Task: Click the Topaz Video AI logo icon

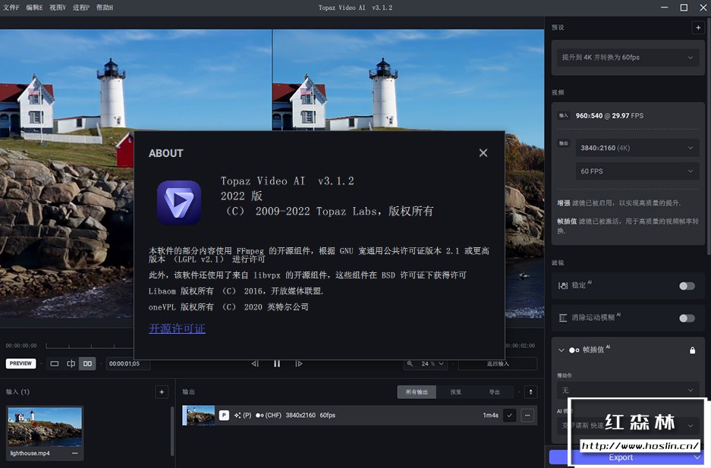Action: (x=179, y=203)
